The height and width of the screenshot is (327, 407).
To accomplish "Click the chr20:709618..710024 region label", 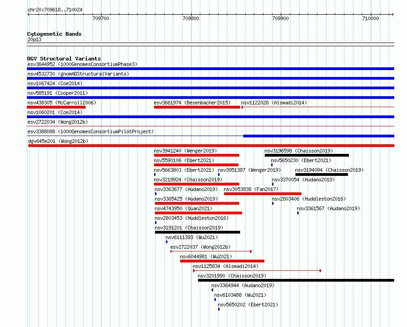I will click(x=55, y=10).
